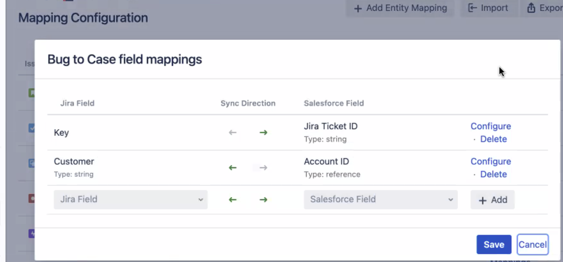Image resolution: width=563 pixels, height=262 pixels.
Task: Click left arrow in new mapping row
Action: pyautogui.click(x=233, y=200)
